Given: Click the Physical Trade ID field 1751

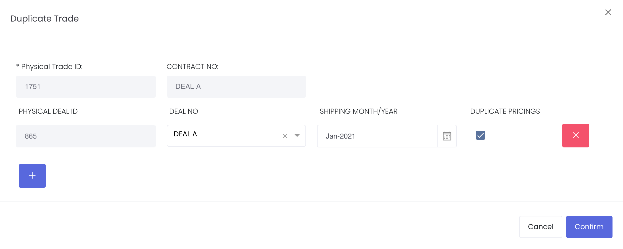Looking at the screenshot, I should pos(86,87).
